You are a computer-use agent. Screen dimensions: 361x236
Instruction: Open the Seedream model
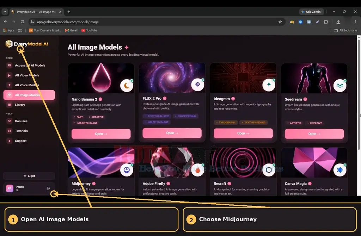(x=314, y=134)
